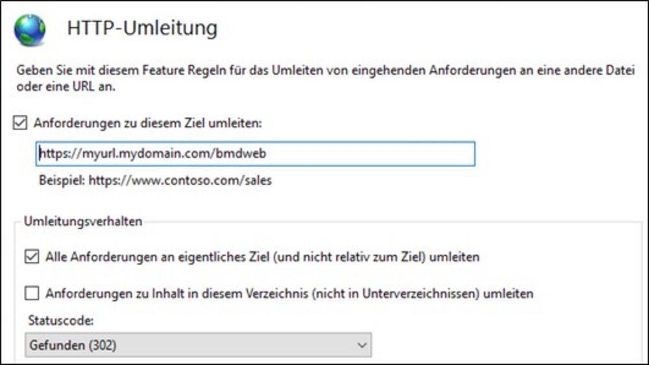
Task: Select the "Gefunden (302)" text in the dropdown
Action: click(x=73, y=346)
